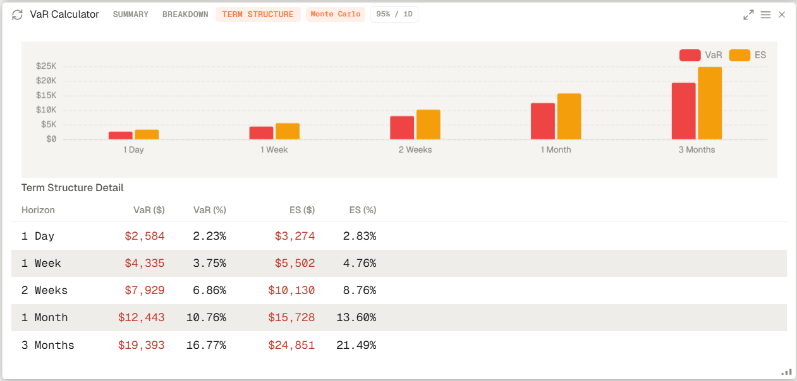Click the refresh icon beside VaR Calculator
The image size is (797, 381).
tap(17, 15)
